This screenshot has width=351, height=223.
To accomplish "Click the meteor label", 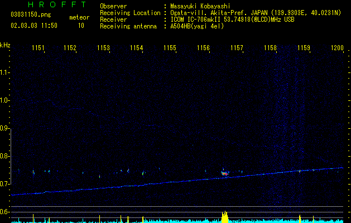I will click(x=79, y=17).
